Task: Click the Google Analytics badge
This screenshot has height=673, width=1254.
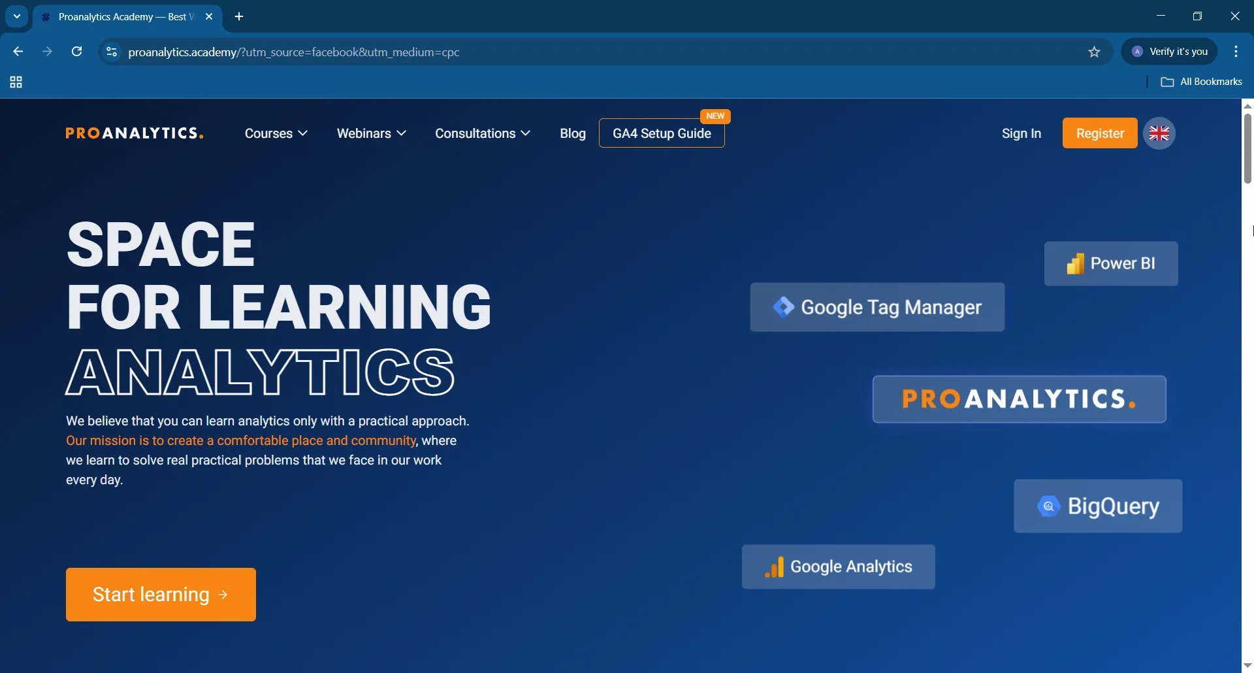Action: tap(839, 567)
